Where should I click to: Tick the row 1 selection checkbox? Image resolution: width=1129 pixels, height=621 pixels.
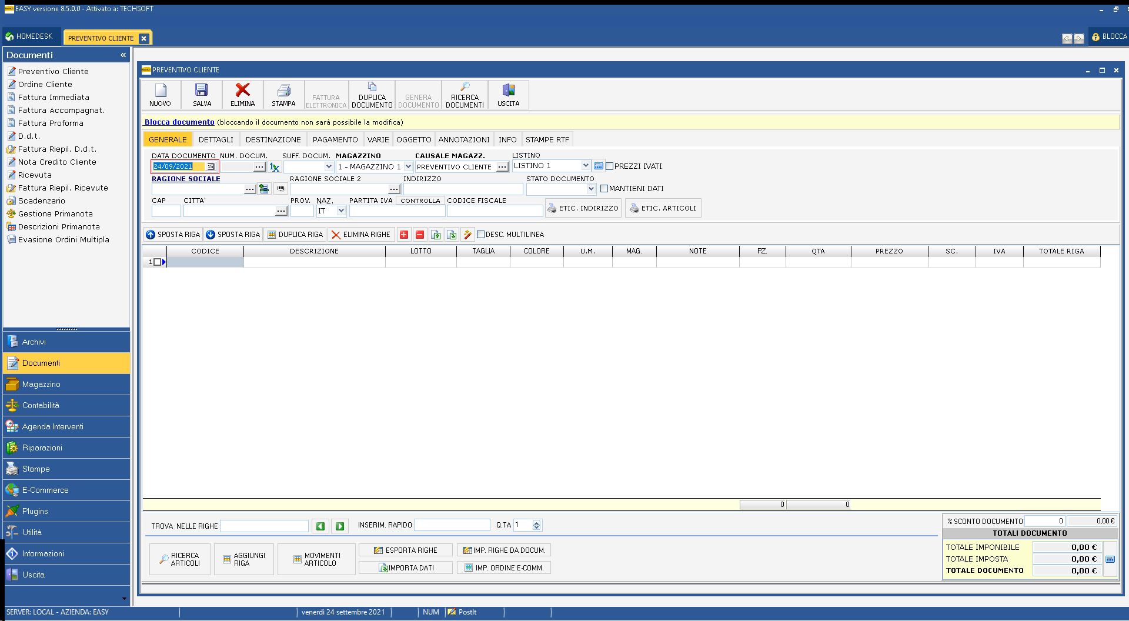157,262
